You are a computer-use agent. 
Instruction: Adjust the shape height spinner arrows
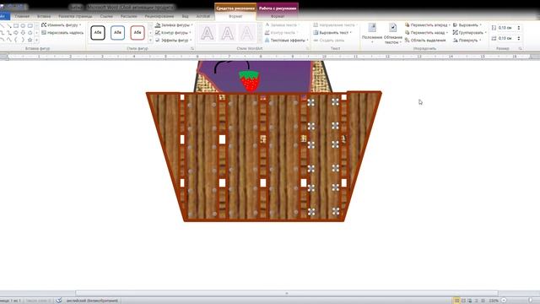click(x=519, y=28)
